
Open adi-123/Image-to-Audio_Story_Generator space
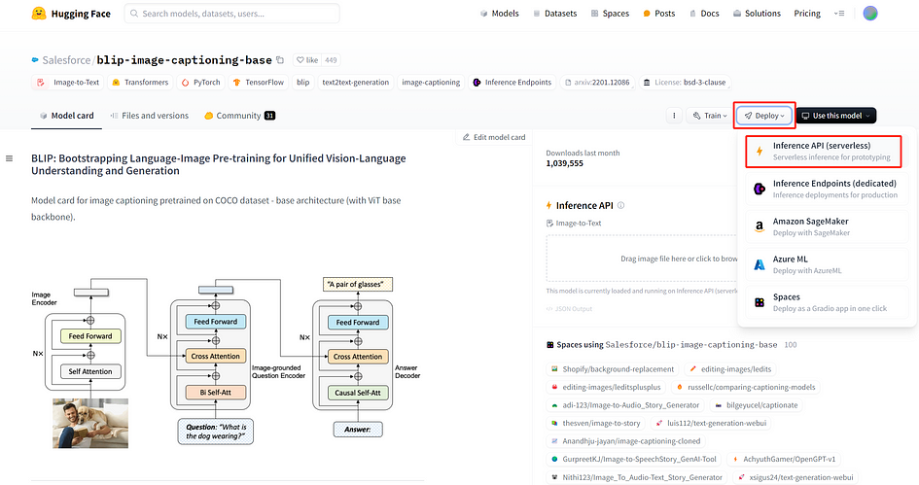pos(624,405)
